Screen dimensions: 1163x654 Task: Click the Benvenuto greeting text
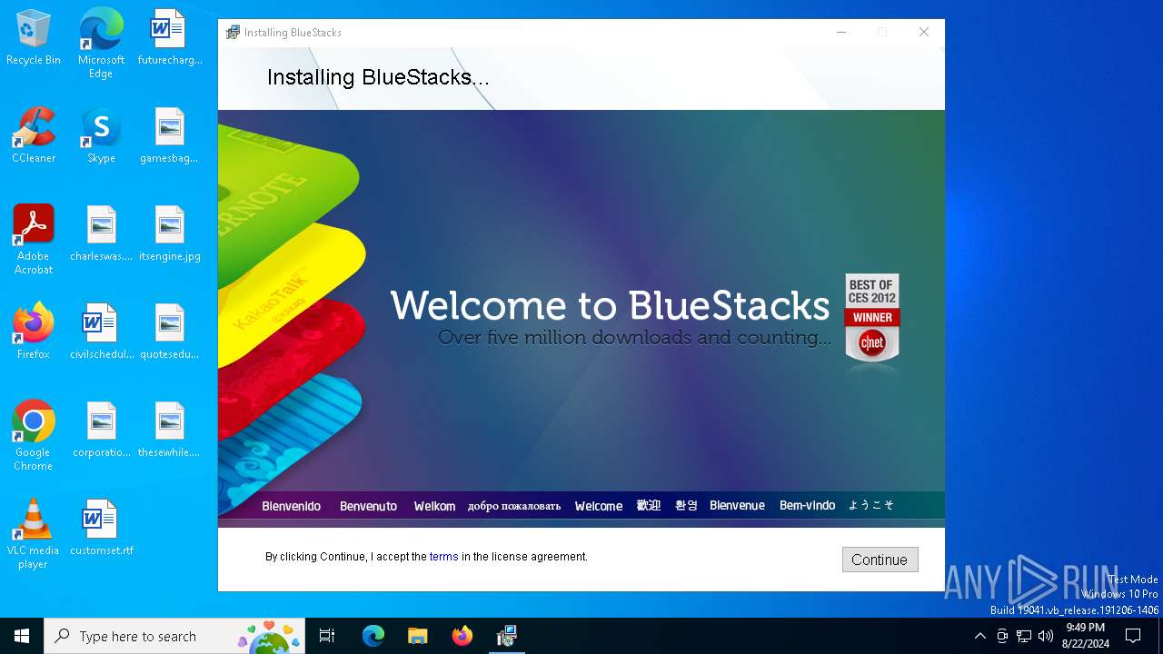click(368, 506)
